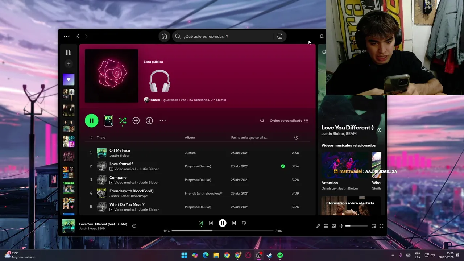The height and width of the screenshot is (261, 464).
Task: Open the Home button in Spotify
Action: pos(164,36)
